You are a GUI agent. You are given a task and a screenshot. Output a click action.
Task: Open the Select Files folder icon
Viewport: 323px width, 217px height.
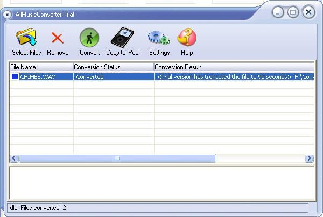pos(26,37)
